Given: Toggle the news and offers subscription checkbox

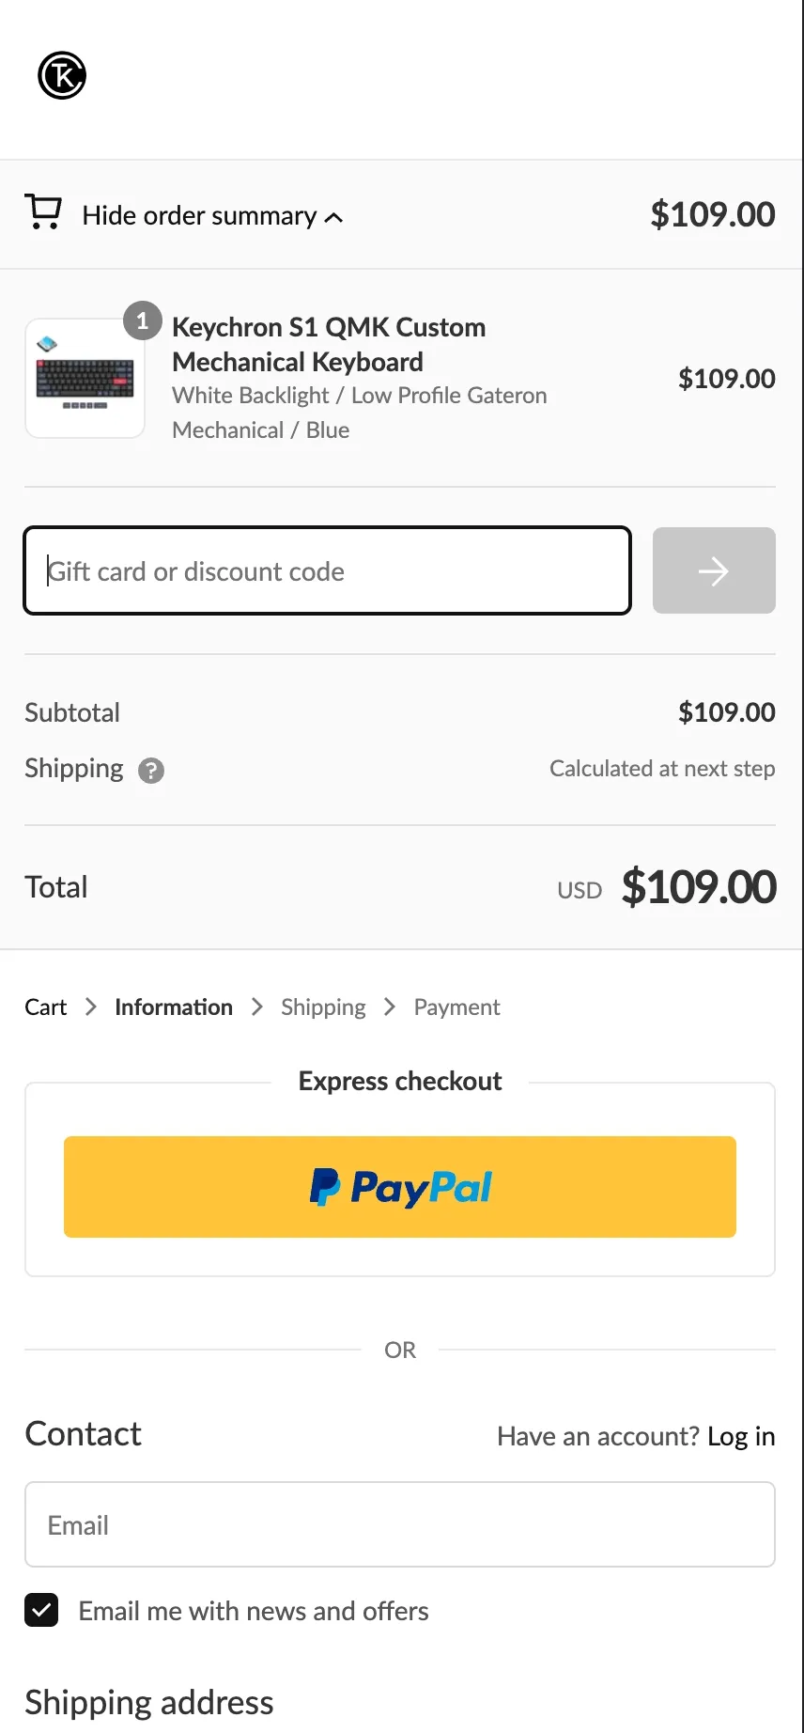Looking at the screenshot, I should [x=41, y=1611].
